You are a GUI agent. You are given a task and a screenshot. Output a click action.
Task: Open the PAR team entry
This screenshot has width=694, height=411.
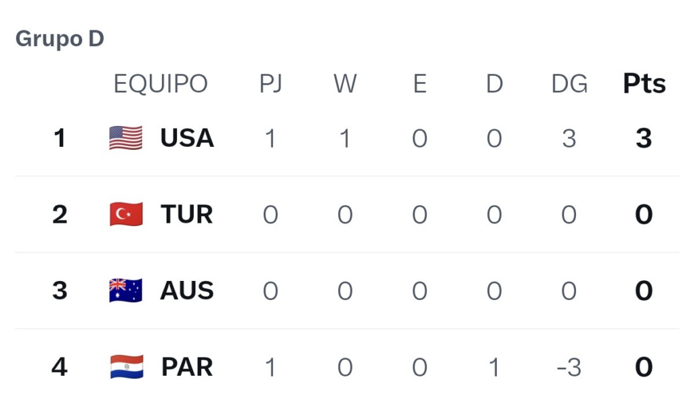(187, 367)
